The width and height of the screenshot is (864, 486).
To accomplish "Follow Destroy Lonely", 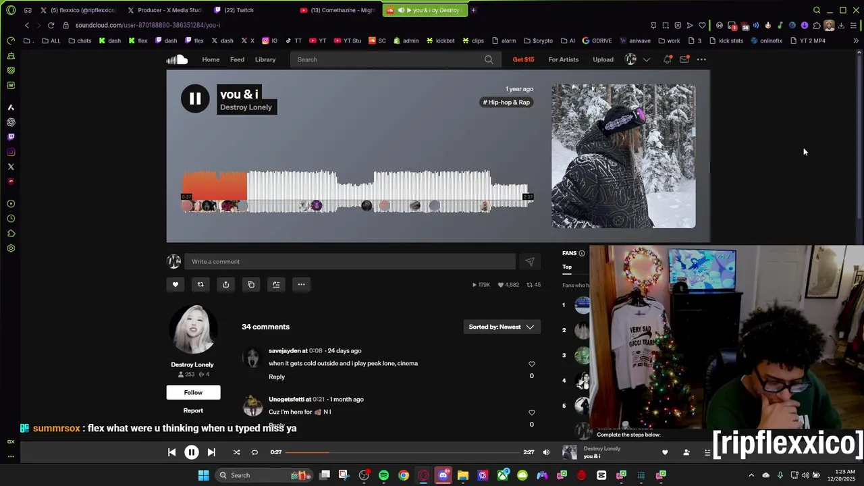I will 193,392.
